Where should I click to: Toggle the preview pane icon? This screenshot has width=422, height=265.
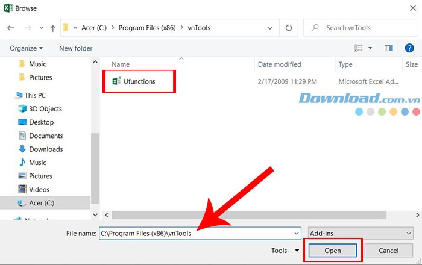coord(389,48)
